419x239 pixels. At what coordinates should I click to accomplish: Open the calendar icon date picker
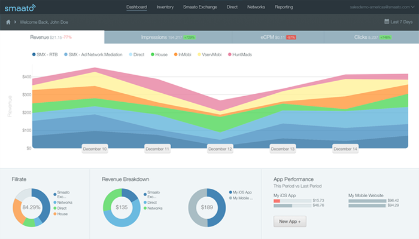387,22
